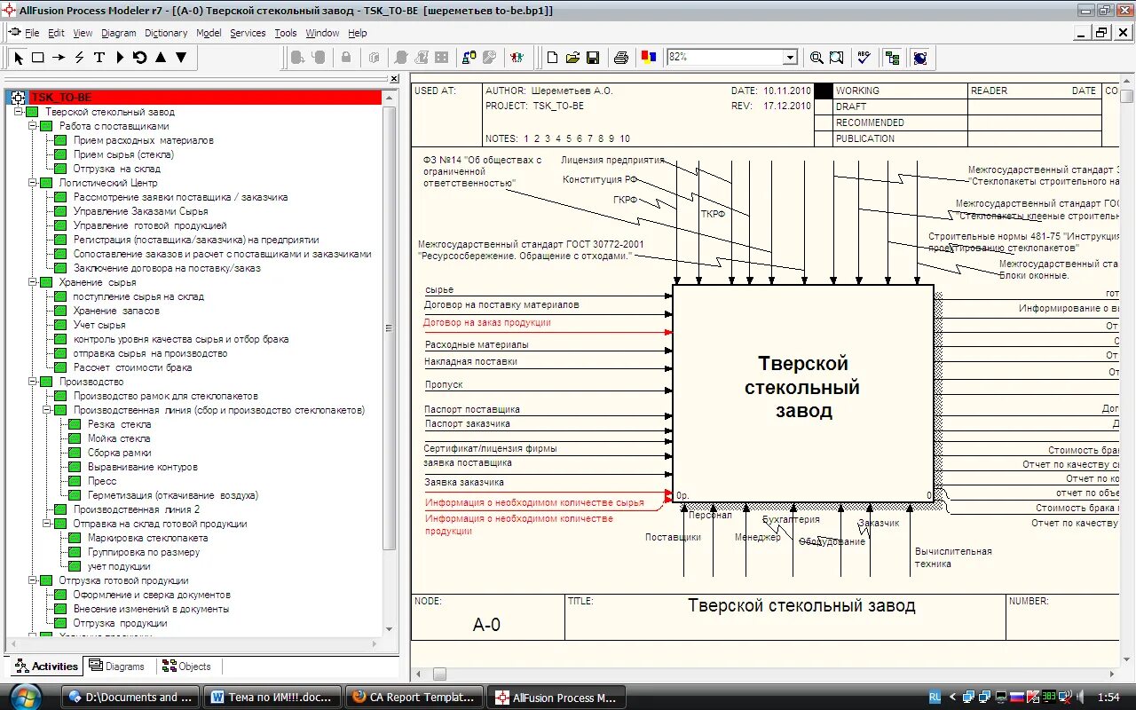Image resolution: width=1136 pixels, height=710 pixels.
Task: Open the Diagram menu
Action: (119, 33)
